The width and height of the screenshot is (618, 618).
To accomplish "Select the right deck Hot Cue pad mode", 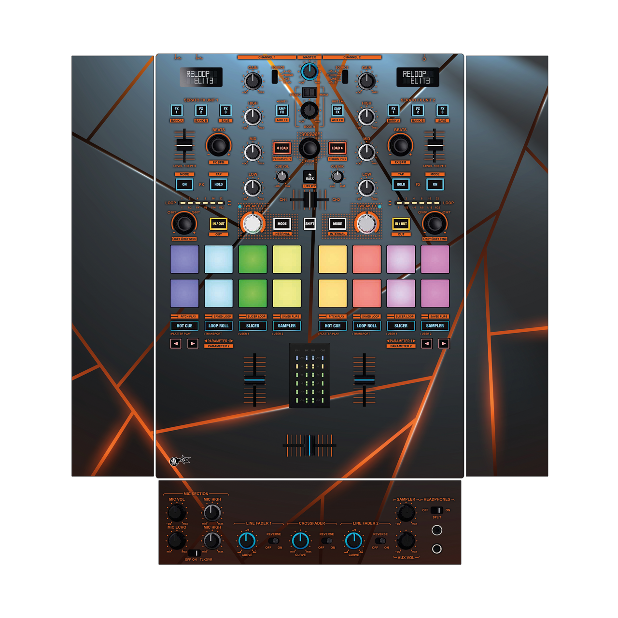I will pos(333,326).
